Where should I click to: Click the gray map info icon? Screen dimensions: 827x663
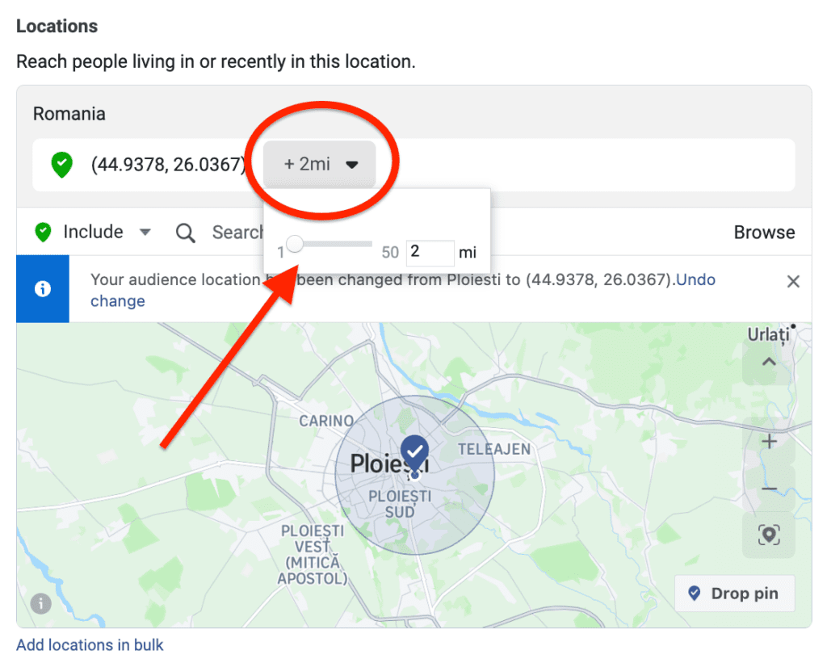(40, 603)
